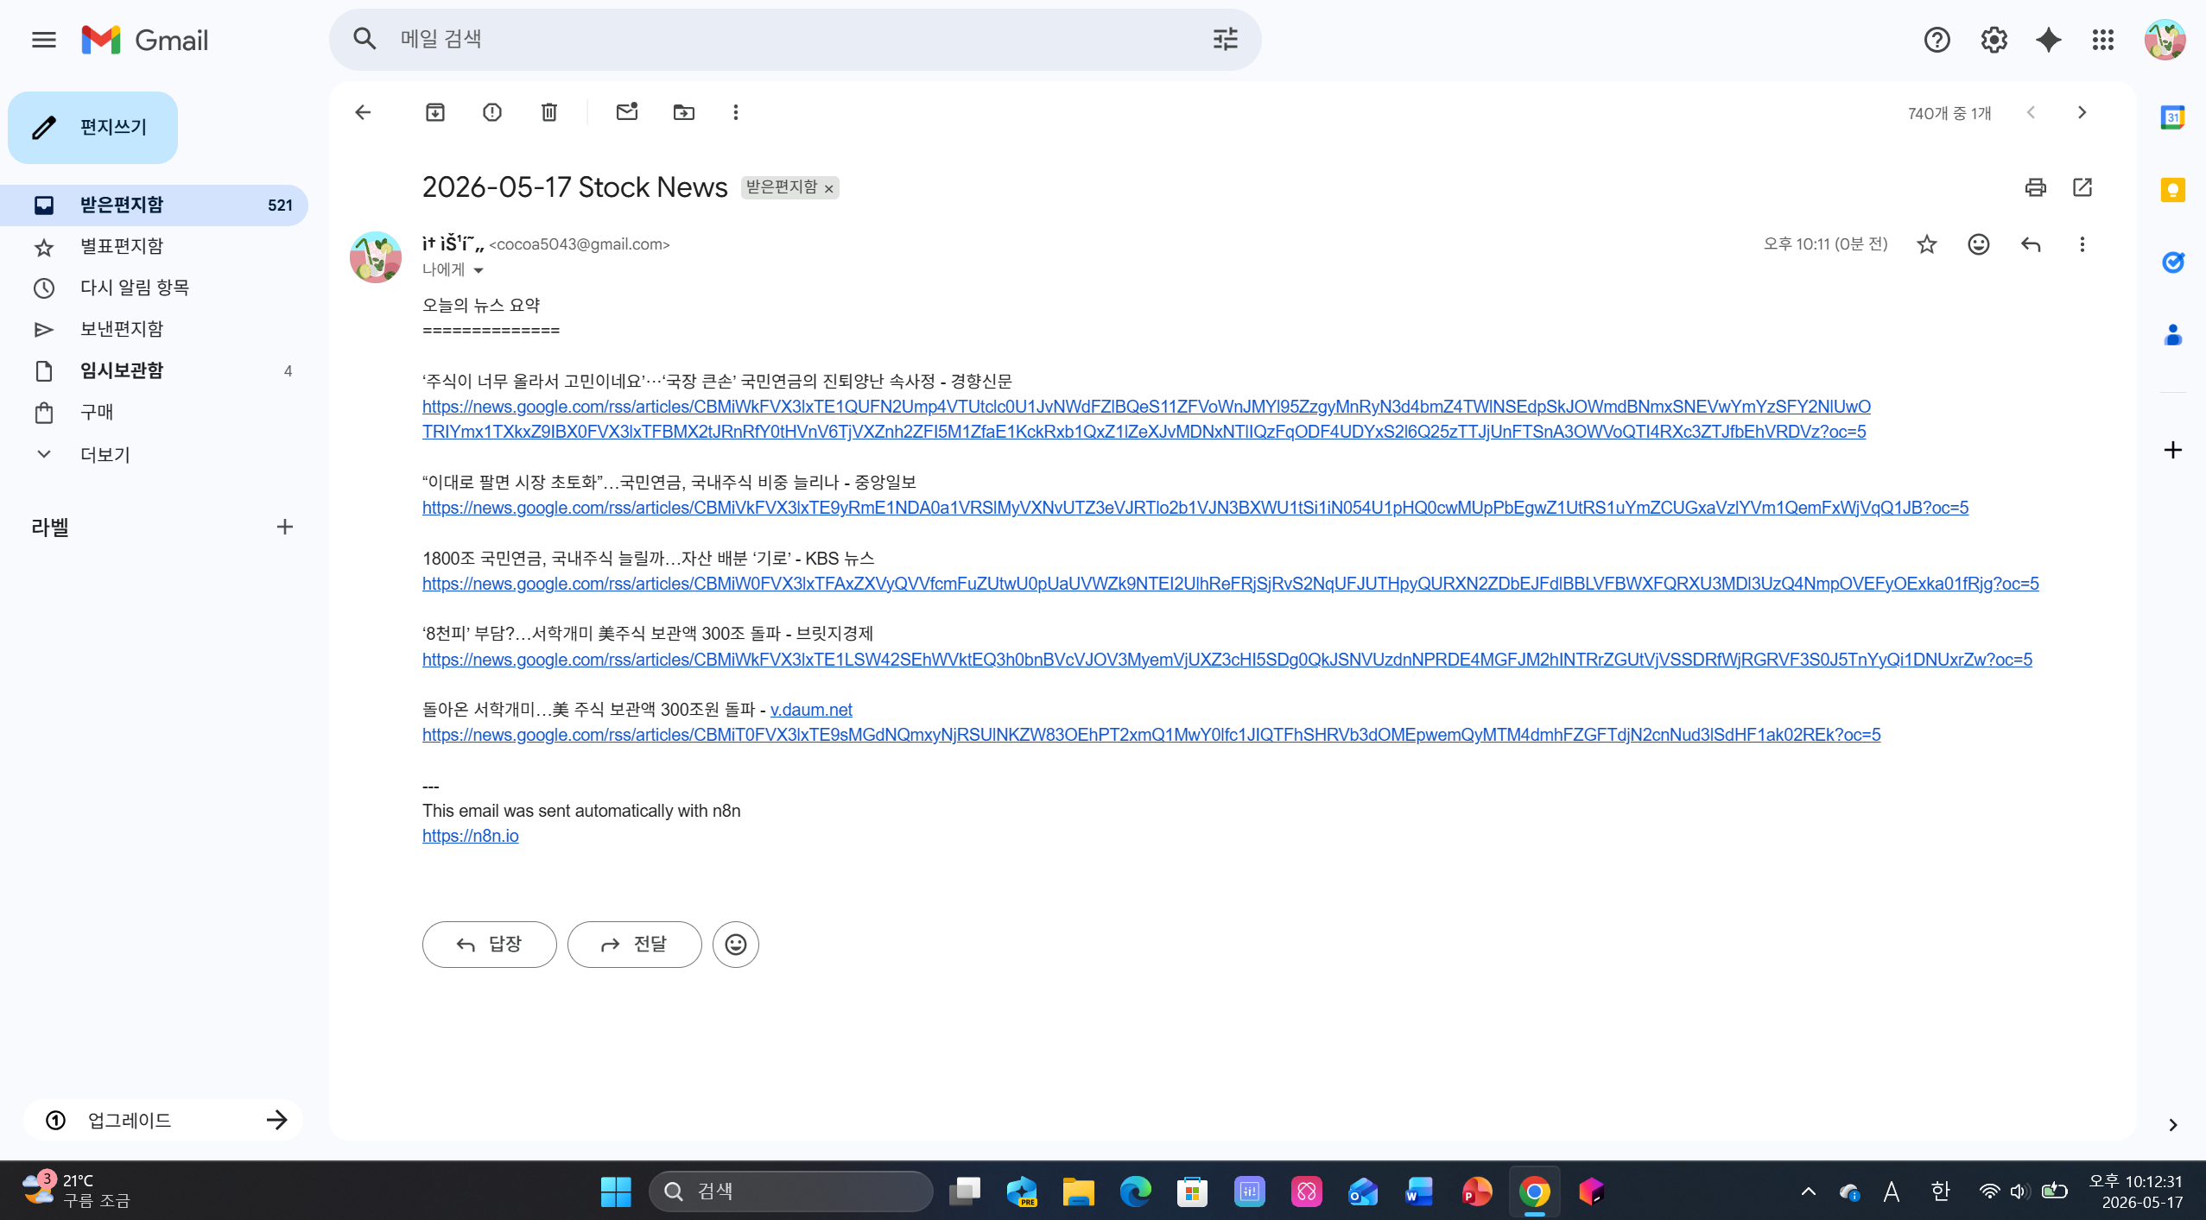
Task: Open toolbar more options menu
Action: pyautogui.click(x=736, y=112)
